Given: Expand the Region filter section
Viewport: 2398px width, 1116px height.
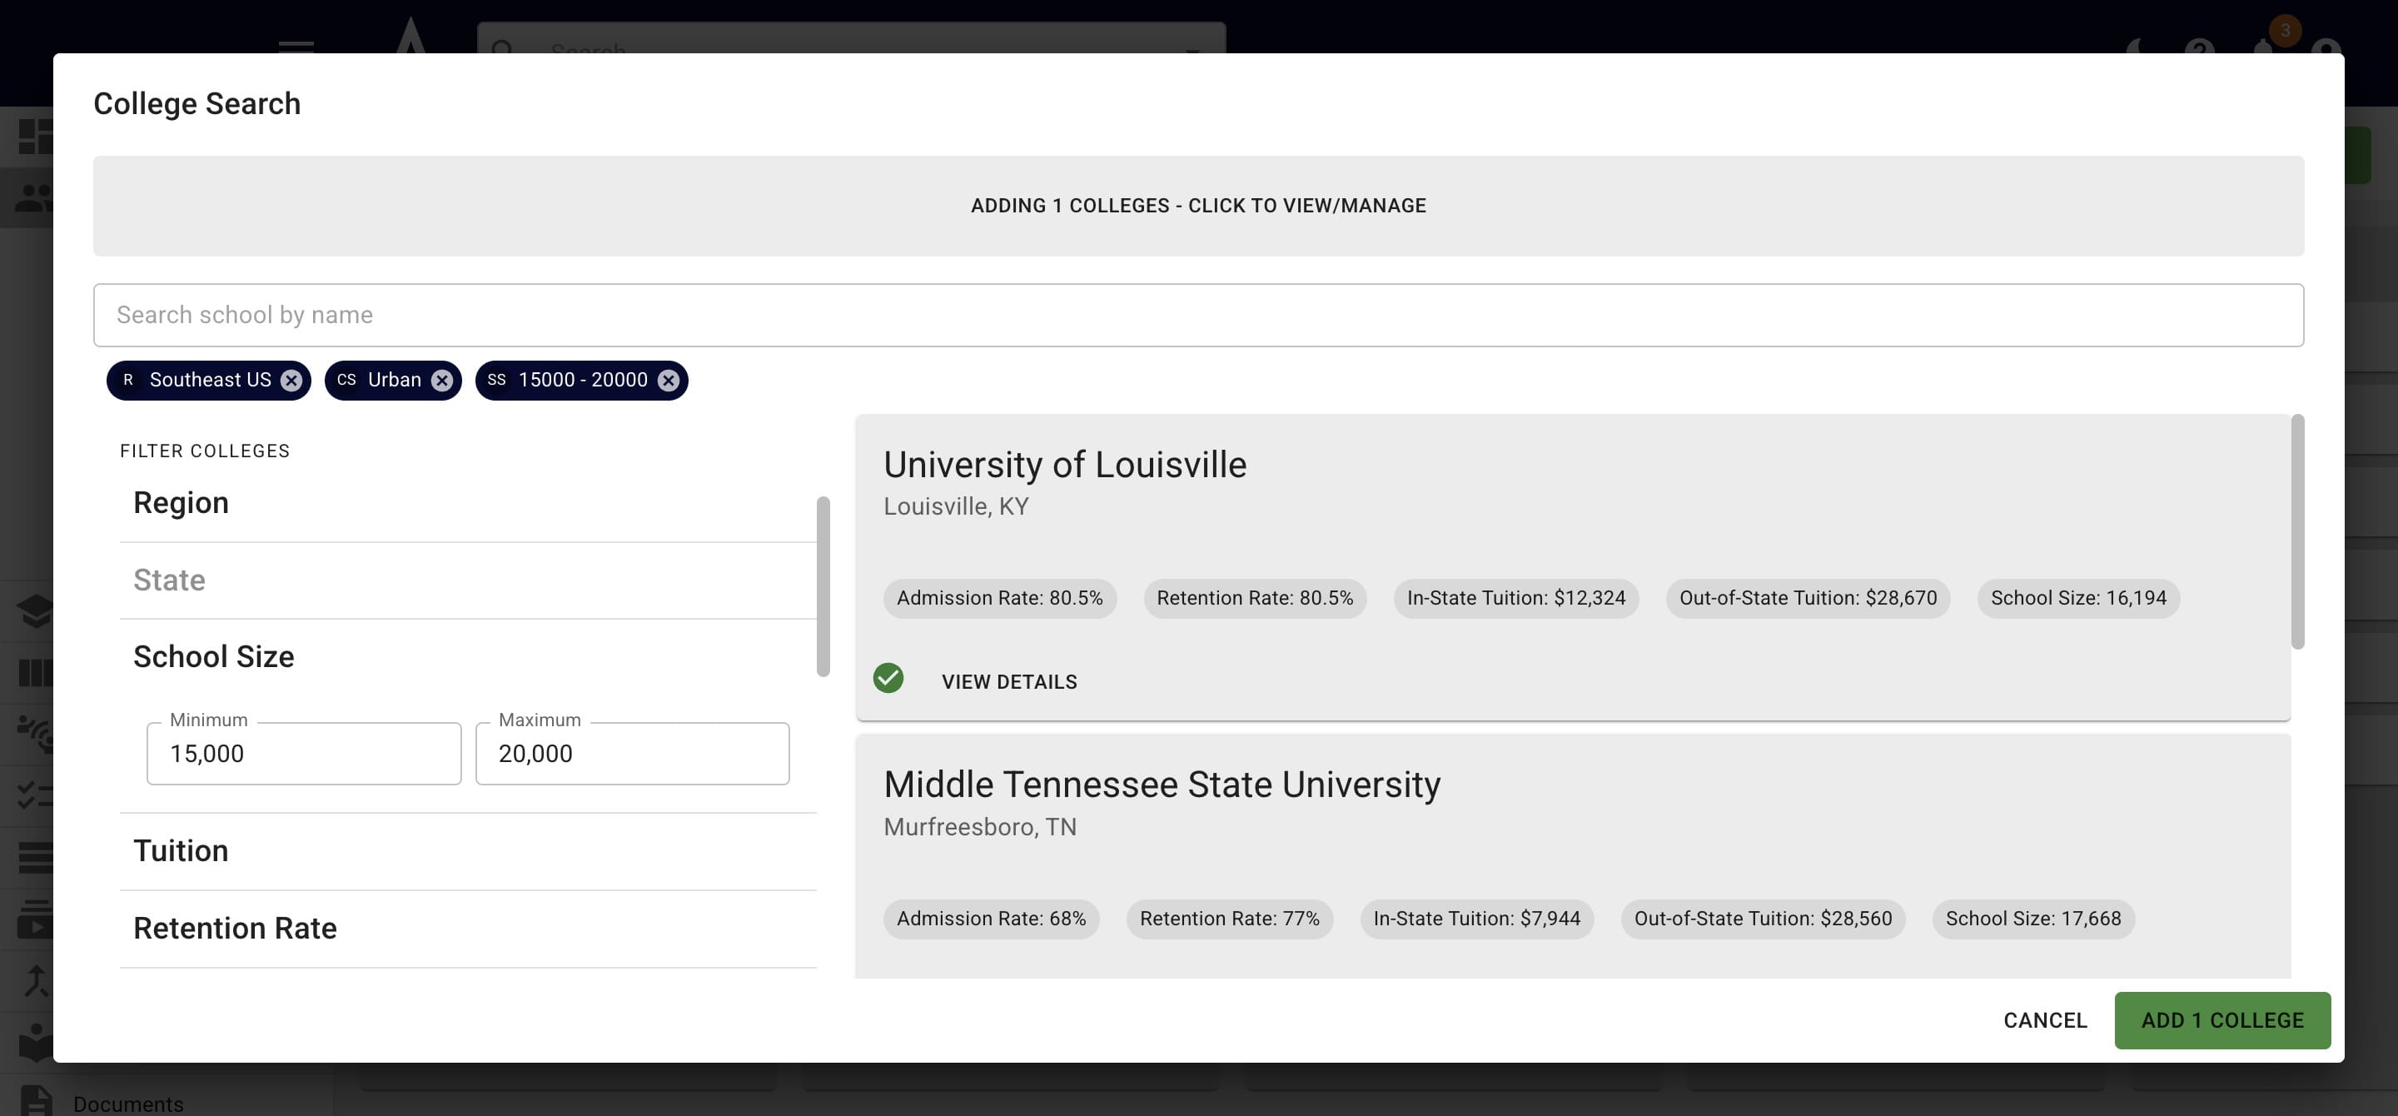Looking at the screenshot, I should pyautogui.click(x=468, y=503).
